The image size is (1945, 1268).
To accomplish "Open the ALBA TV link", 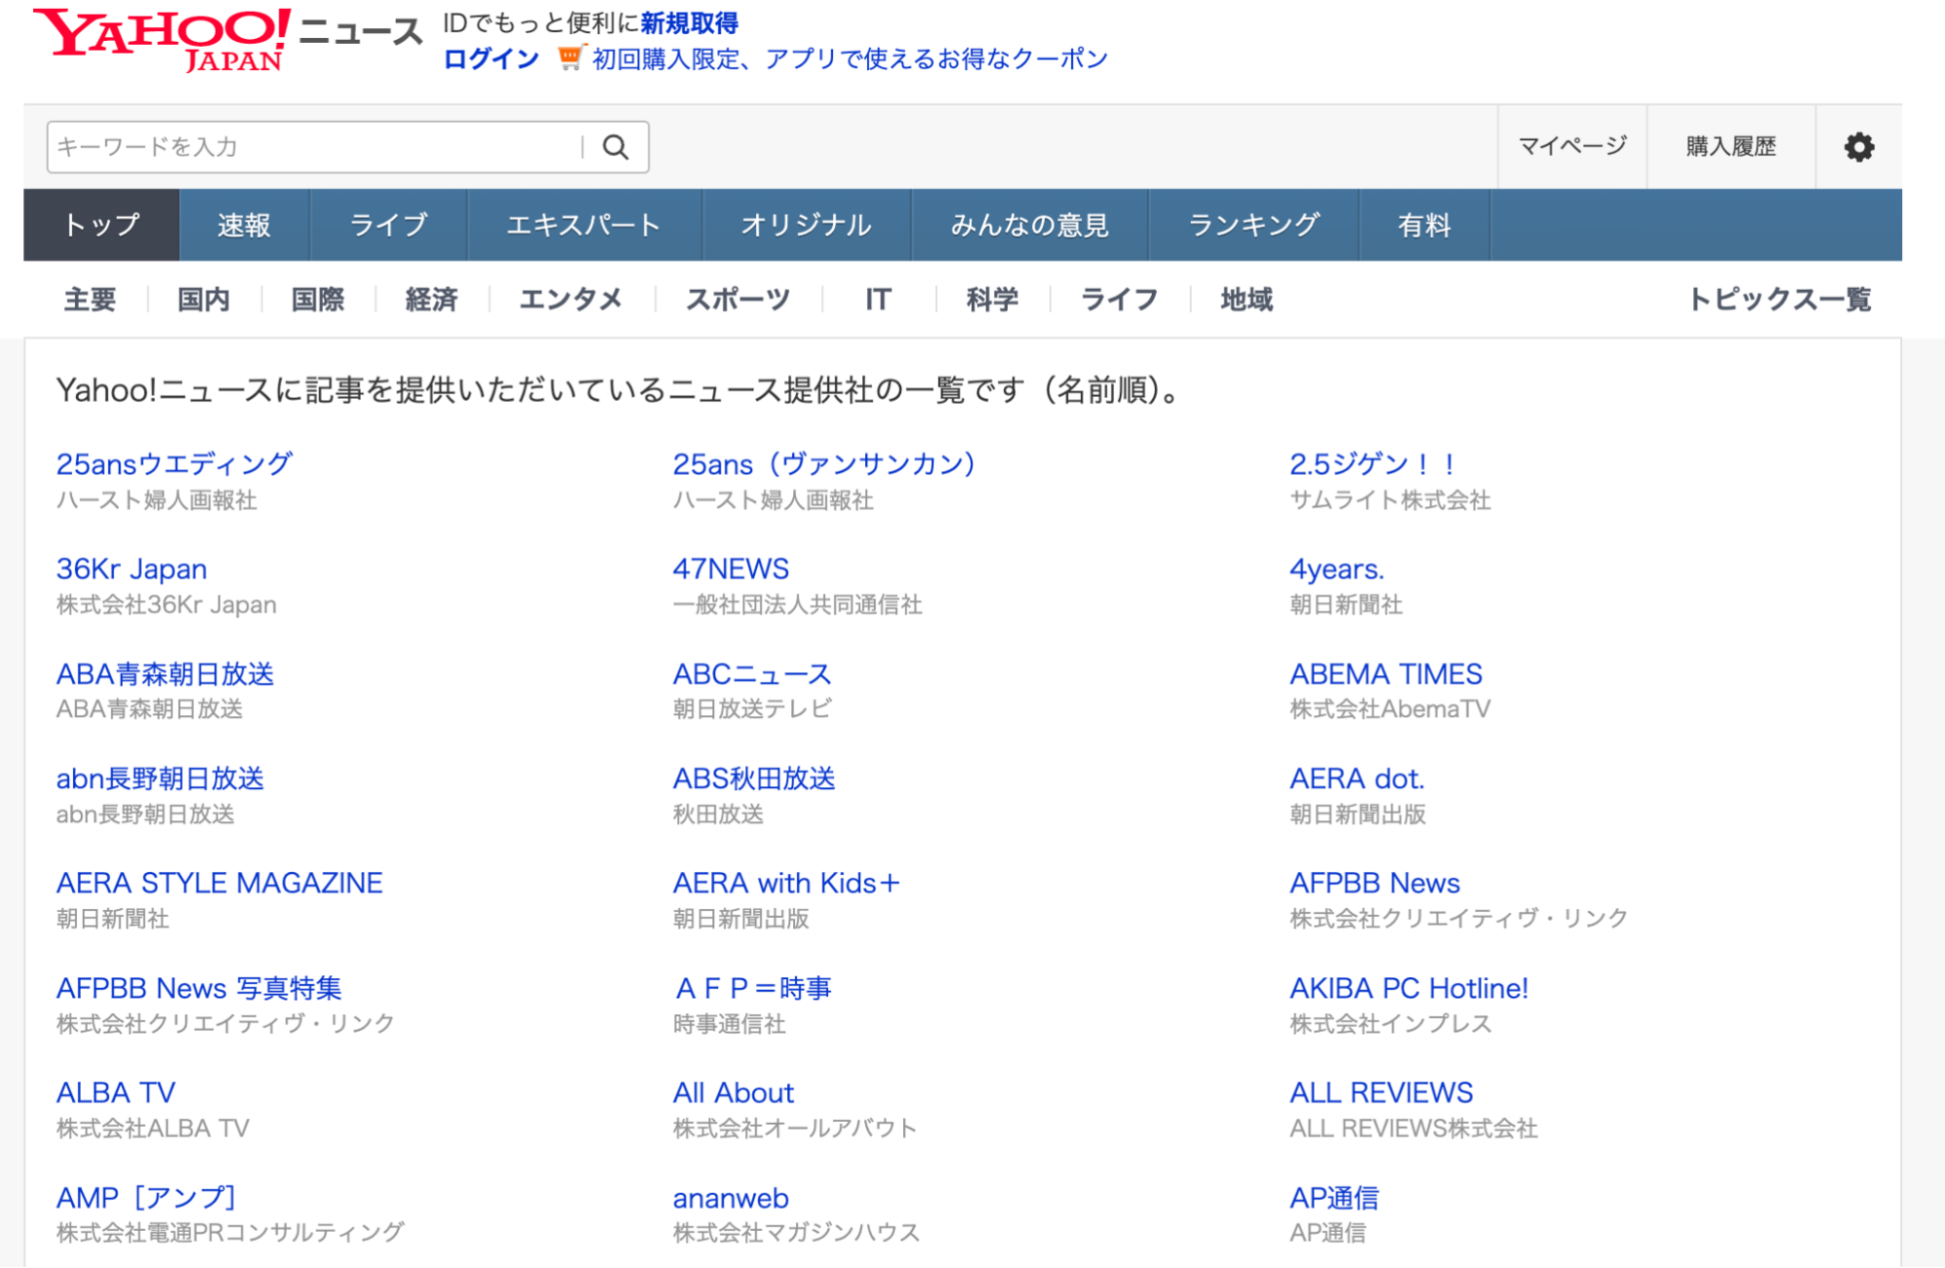I will point(116,1093).
